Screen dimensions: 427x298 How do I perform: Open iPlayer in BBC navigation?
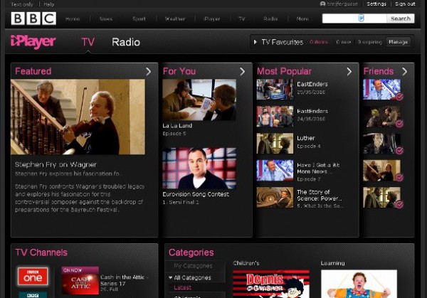pyautogui.click(x=212, y=18)
